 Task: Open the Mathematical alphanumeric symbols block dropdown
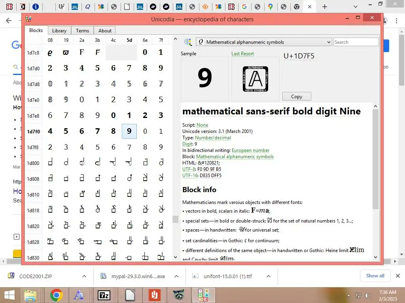tap(264, 42)
